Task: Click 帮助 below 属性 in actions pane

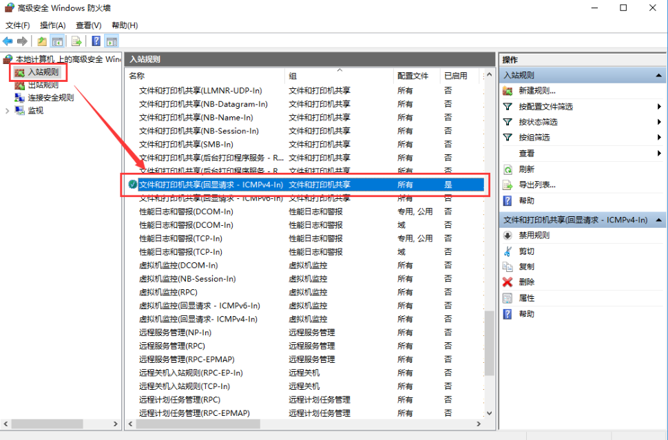Action: 527,314
